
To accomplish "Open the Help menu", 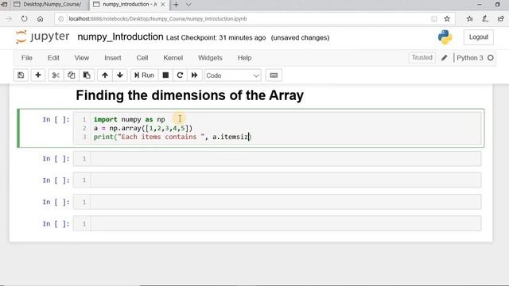I will [x=244, y=58].
